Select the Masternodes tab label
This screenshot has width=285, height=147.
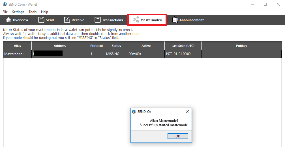pyautogui.click(x=151, y=20)
